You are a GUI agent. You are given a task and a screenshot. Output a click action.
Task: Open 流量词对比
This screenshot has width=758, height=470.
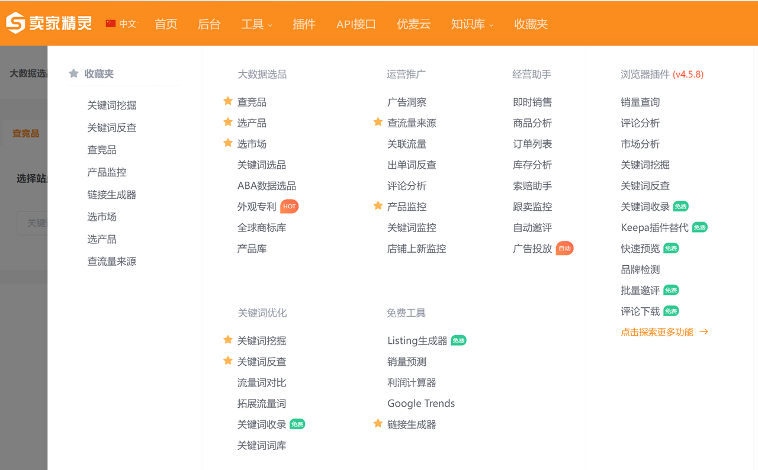262,383
